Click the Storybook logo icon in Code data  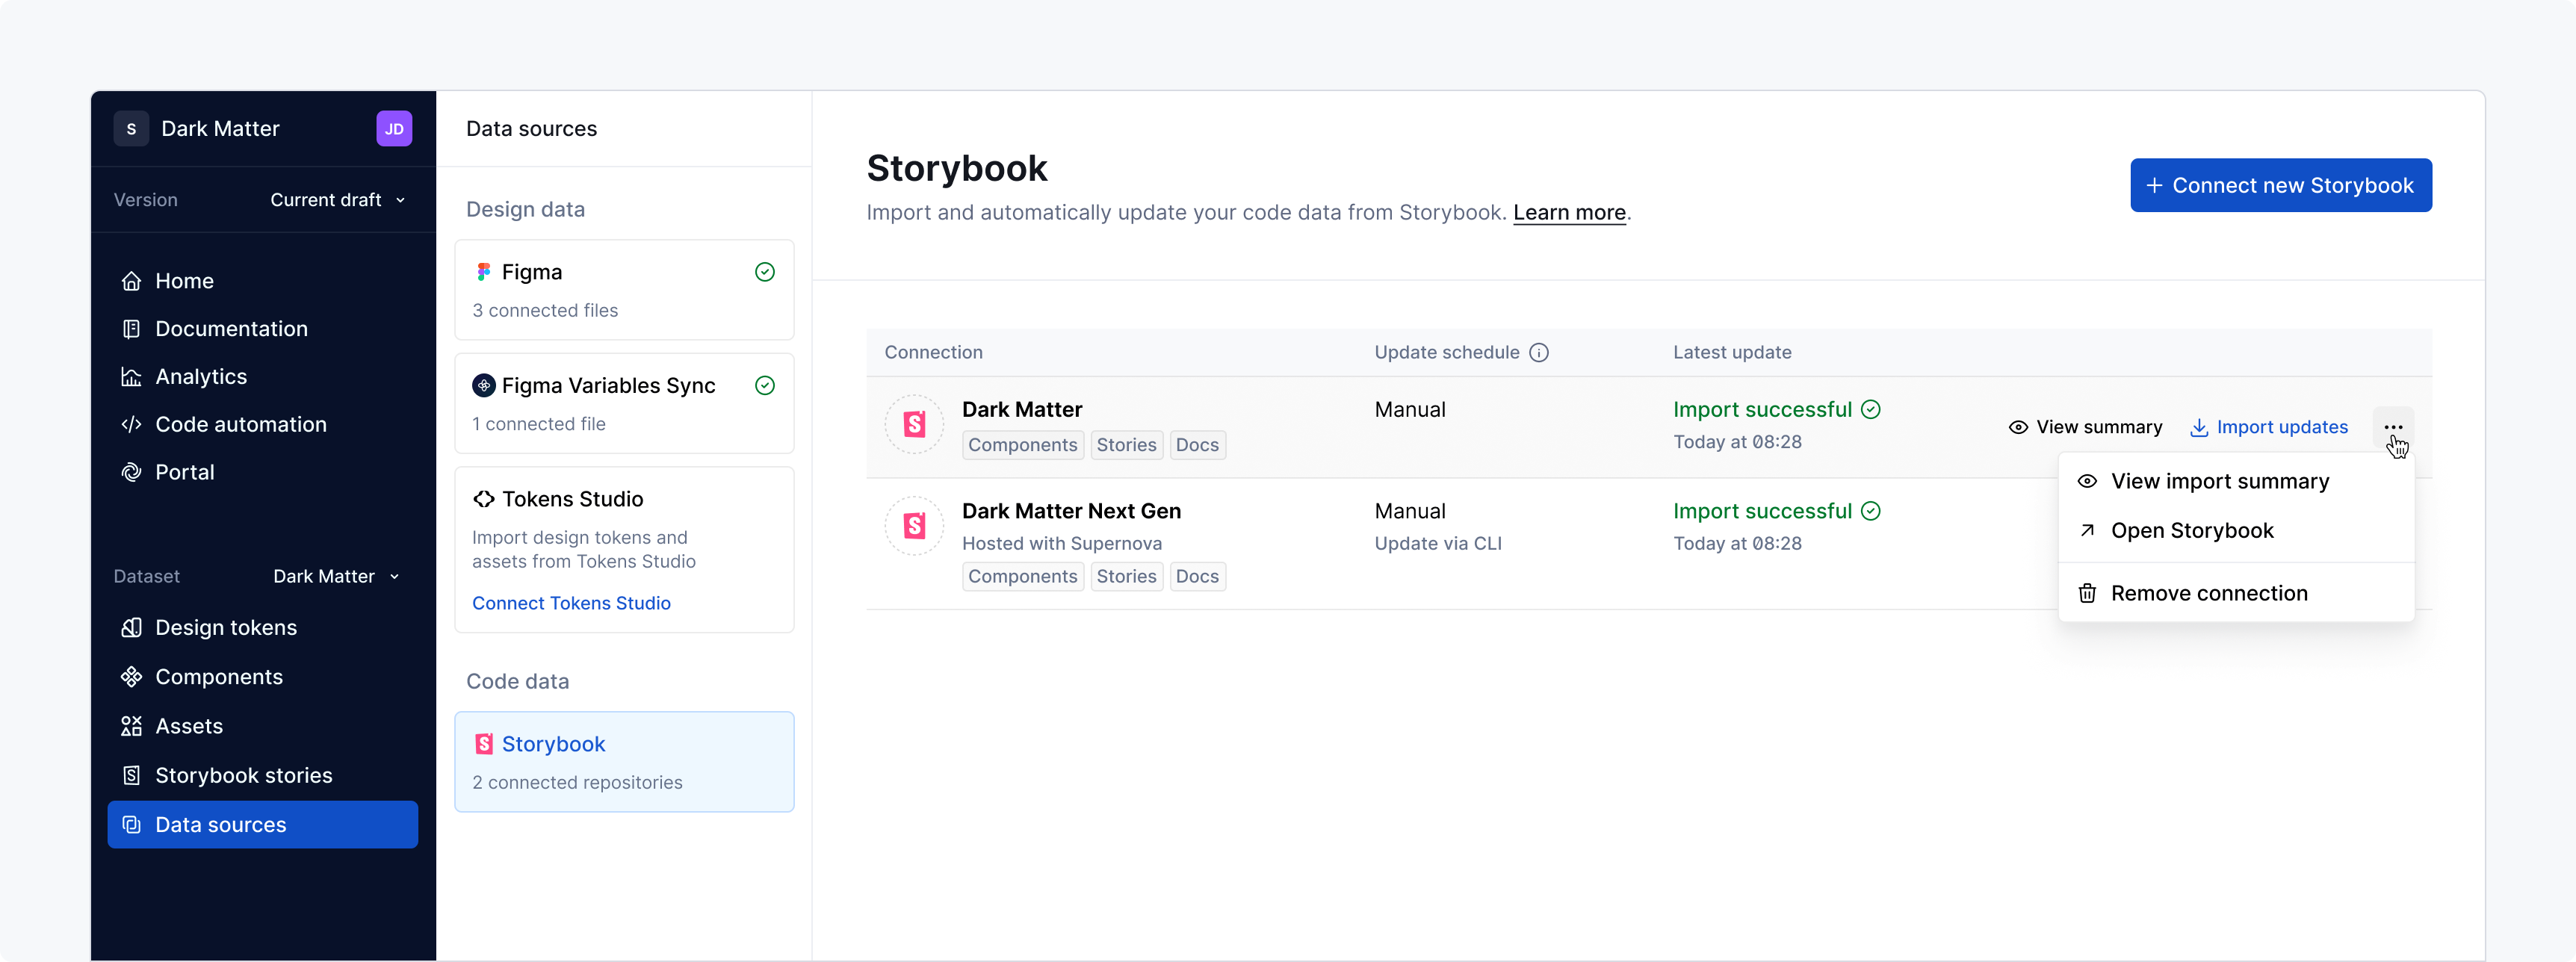tap(484, 744)
